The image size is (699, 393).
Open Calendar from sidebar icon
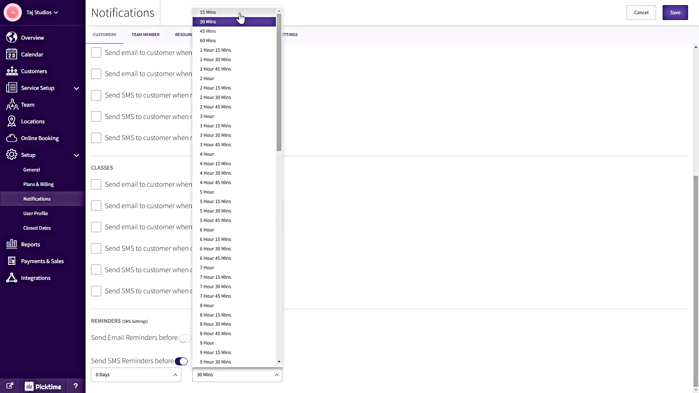pyautogui.click(x=12, y=54)
